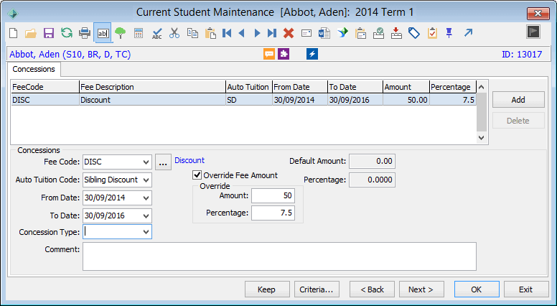
Task: Click the orange speech bubble icon
Action: pos(269,54)
